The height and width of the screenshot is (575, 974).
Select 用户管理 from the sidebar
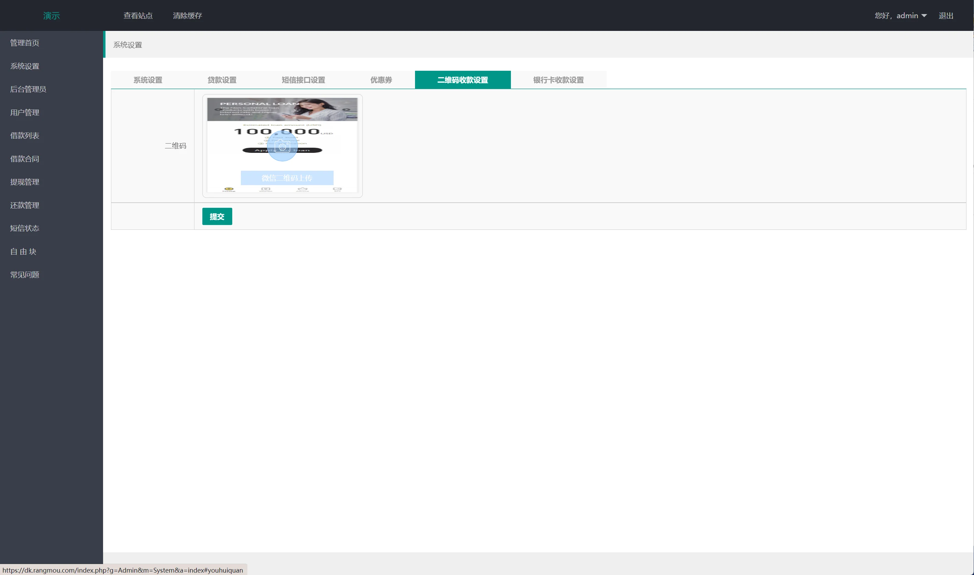pos(24,112)
